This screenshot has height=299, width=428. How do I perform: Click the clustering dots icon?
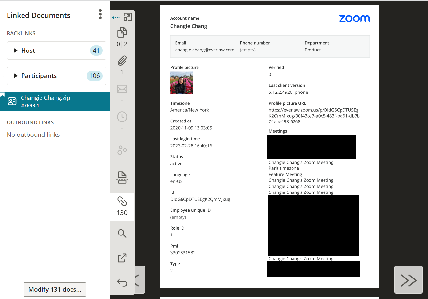pyautogui.click(x=122, y=150)
